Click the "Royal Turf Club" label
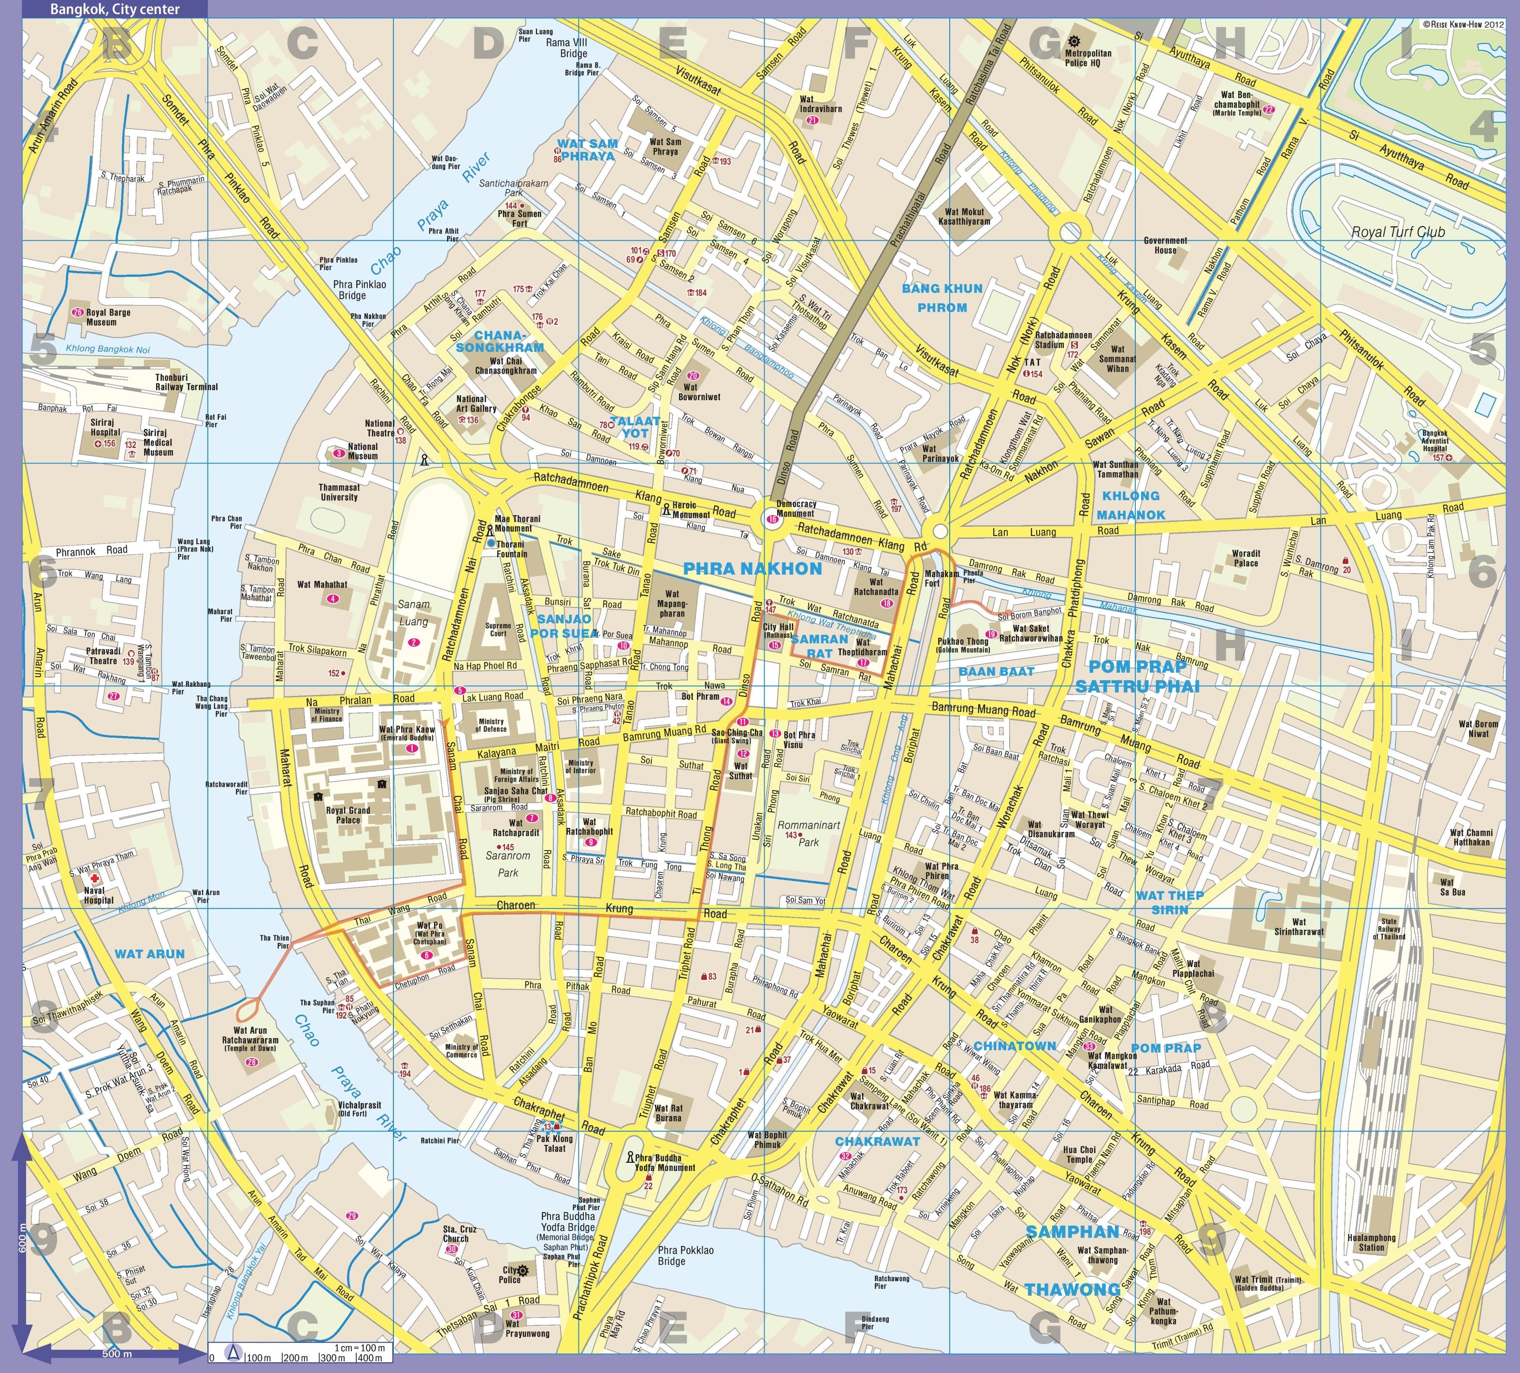 pos(1398,231)
